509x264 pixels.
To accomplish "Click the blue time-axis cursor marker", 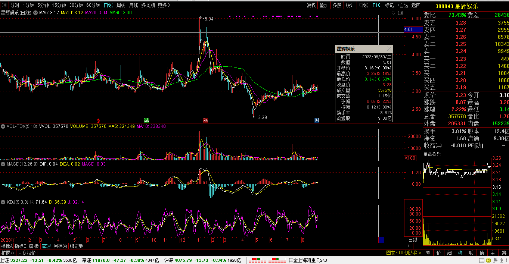I will [x=381, y=240].
